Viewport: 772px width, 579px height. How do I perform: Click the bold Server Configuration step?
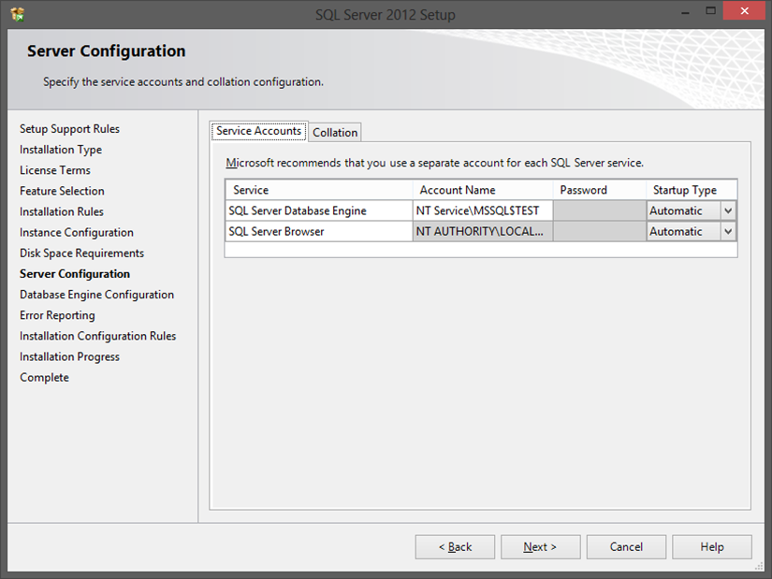pyautogui.click(x=75, y=274)
